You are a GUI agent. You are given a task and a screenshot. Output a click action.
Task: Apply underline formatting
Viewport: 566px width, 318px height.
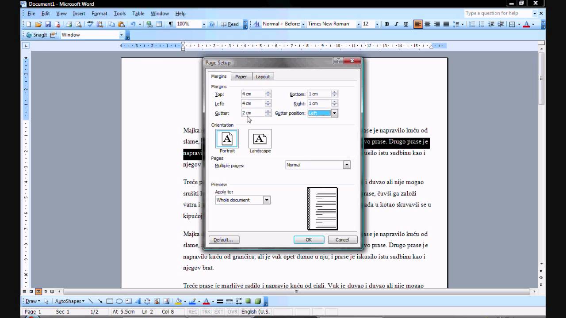click(405, 24)
